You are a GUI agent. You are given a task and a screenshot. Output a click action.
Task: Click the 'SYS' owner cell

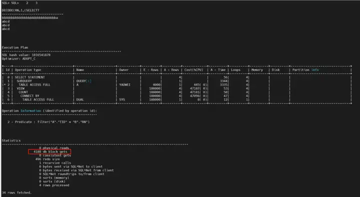(x=122, y=99)
